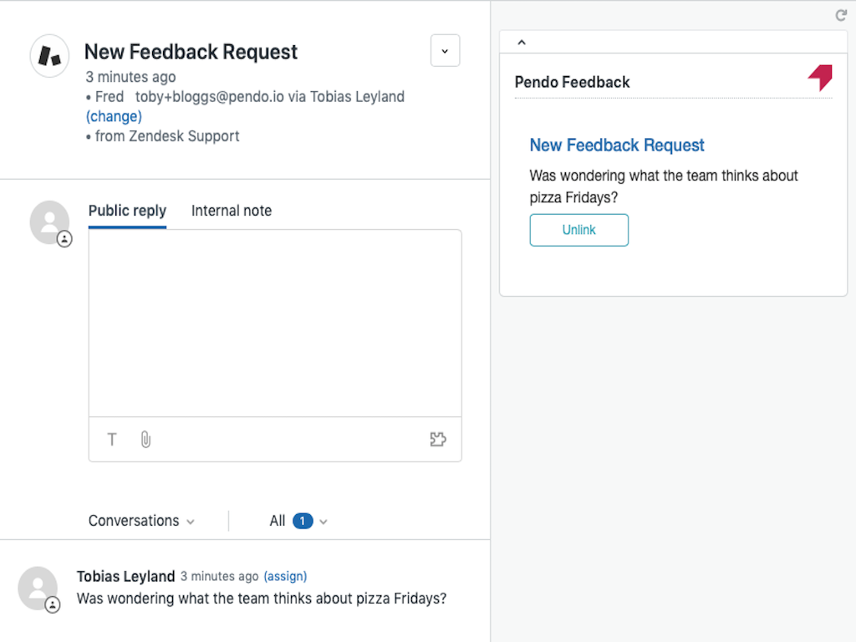Image resolution: width=856 pixels, height=642 pixels.
Task: Click Tobias Leyland's comment avatar
Action: point(38,588)
